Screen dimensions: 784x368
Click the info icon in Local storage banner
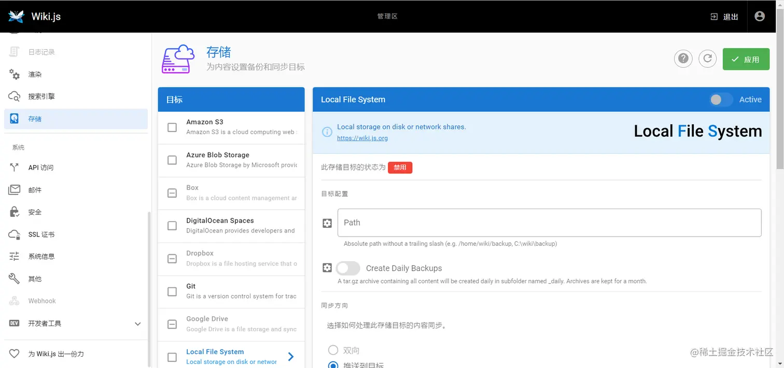click(x=327, y=132)
